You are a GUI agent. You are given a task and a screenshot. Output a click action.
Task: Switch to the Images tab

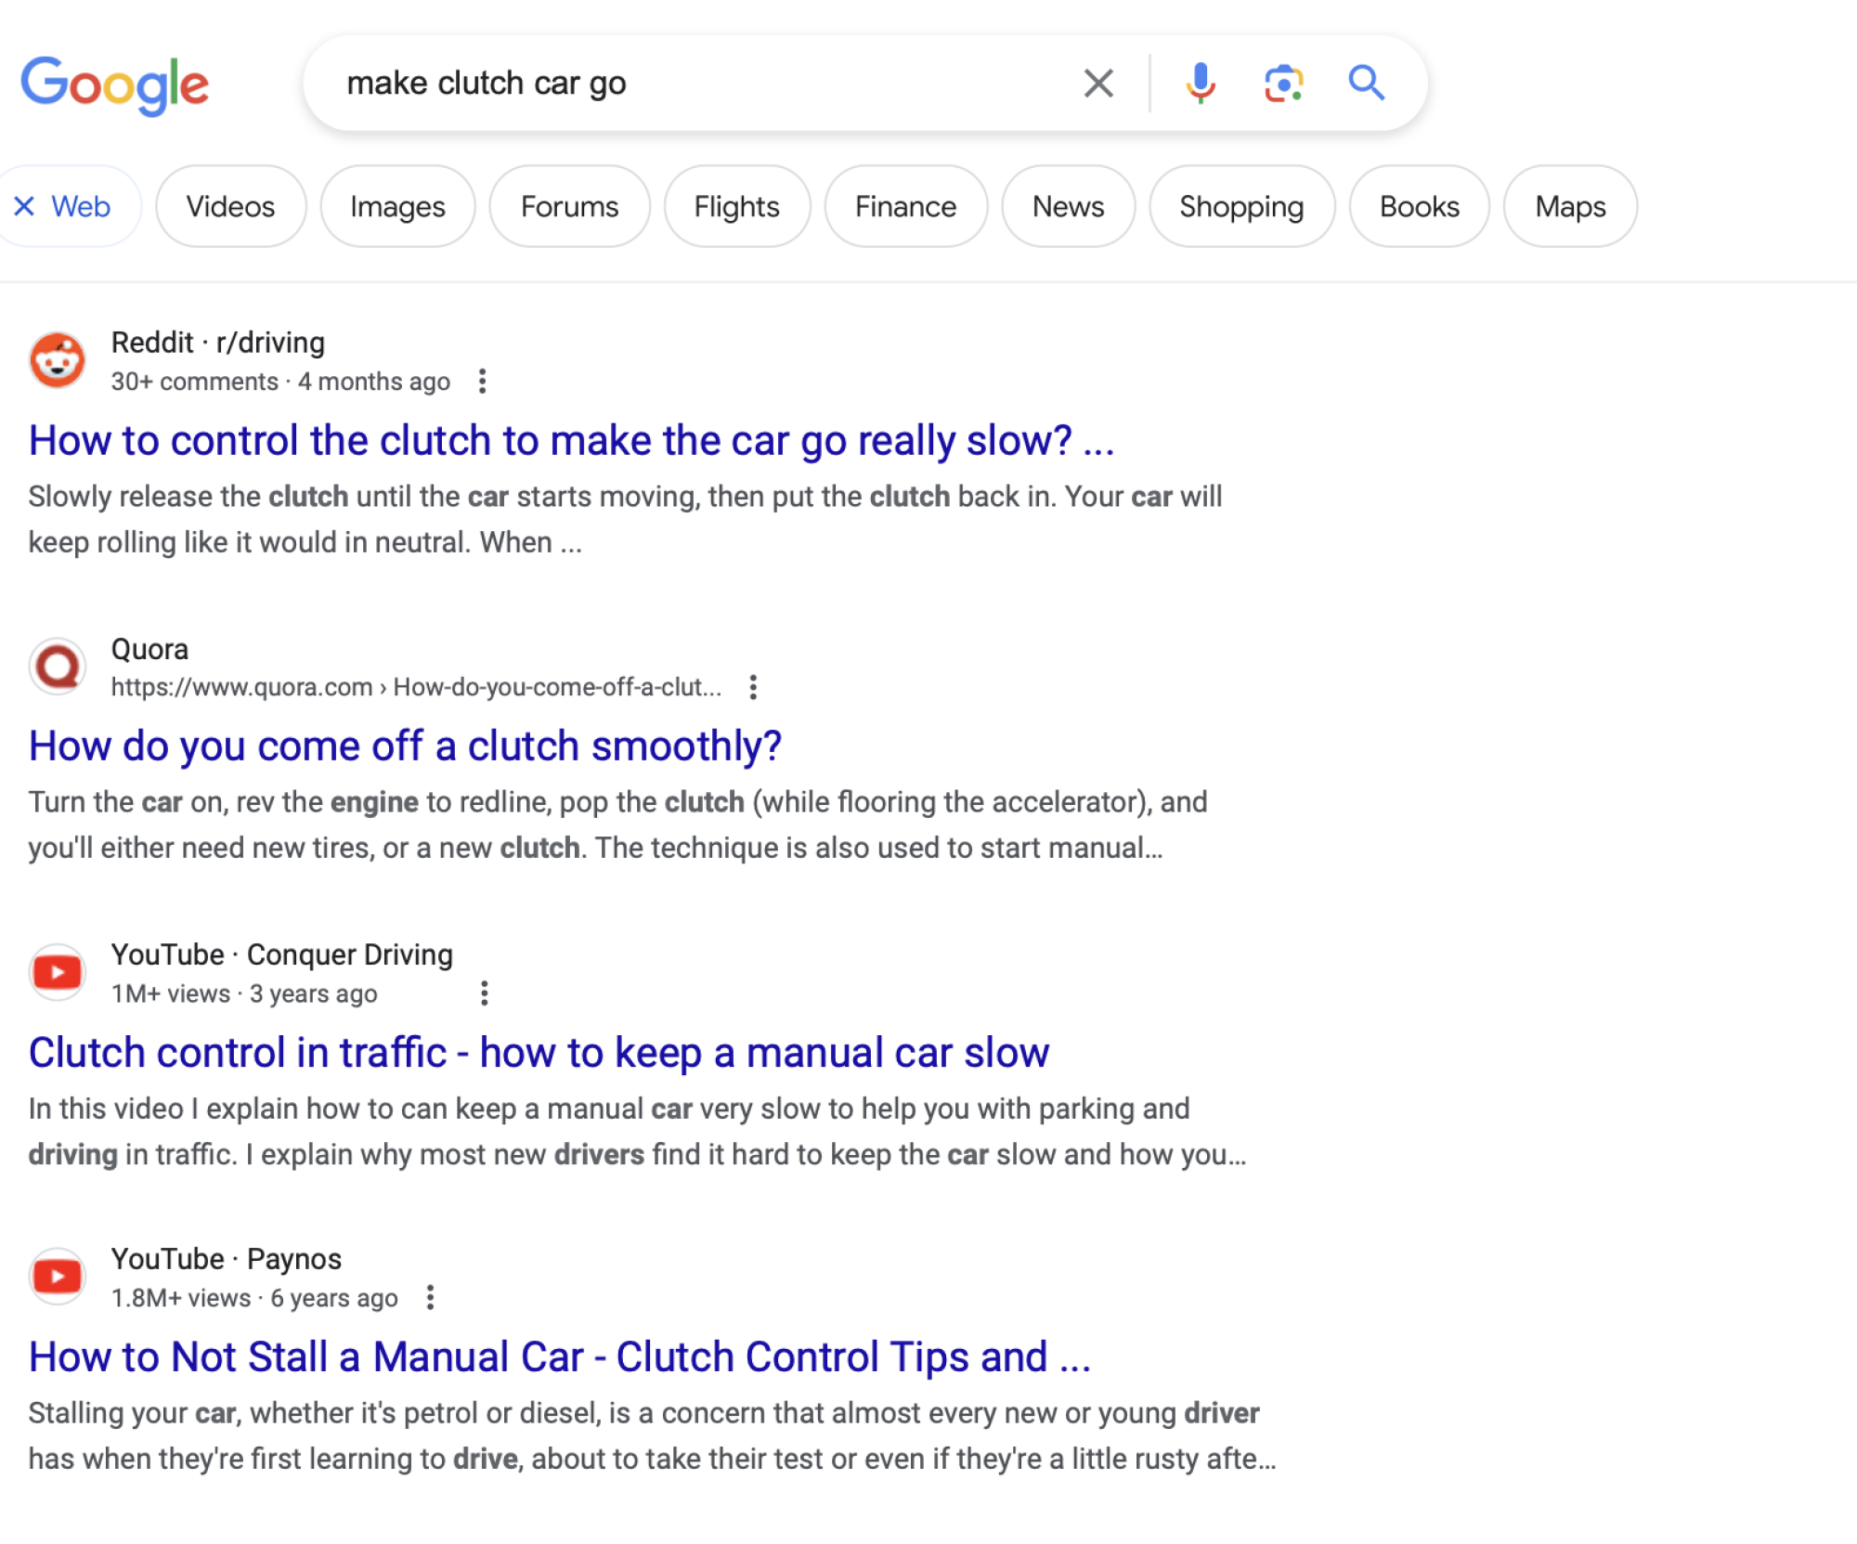(x=397, y=206)
